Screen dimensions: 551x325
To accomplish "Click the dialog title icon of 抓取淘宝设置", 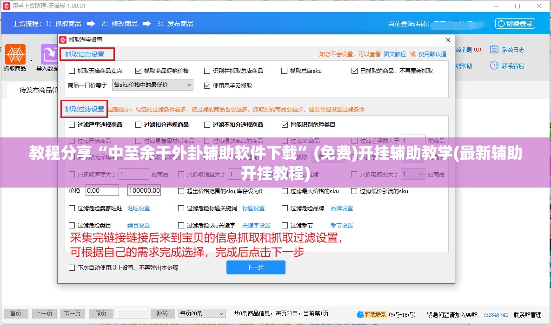I will click(63, 40).
